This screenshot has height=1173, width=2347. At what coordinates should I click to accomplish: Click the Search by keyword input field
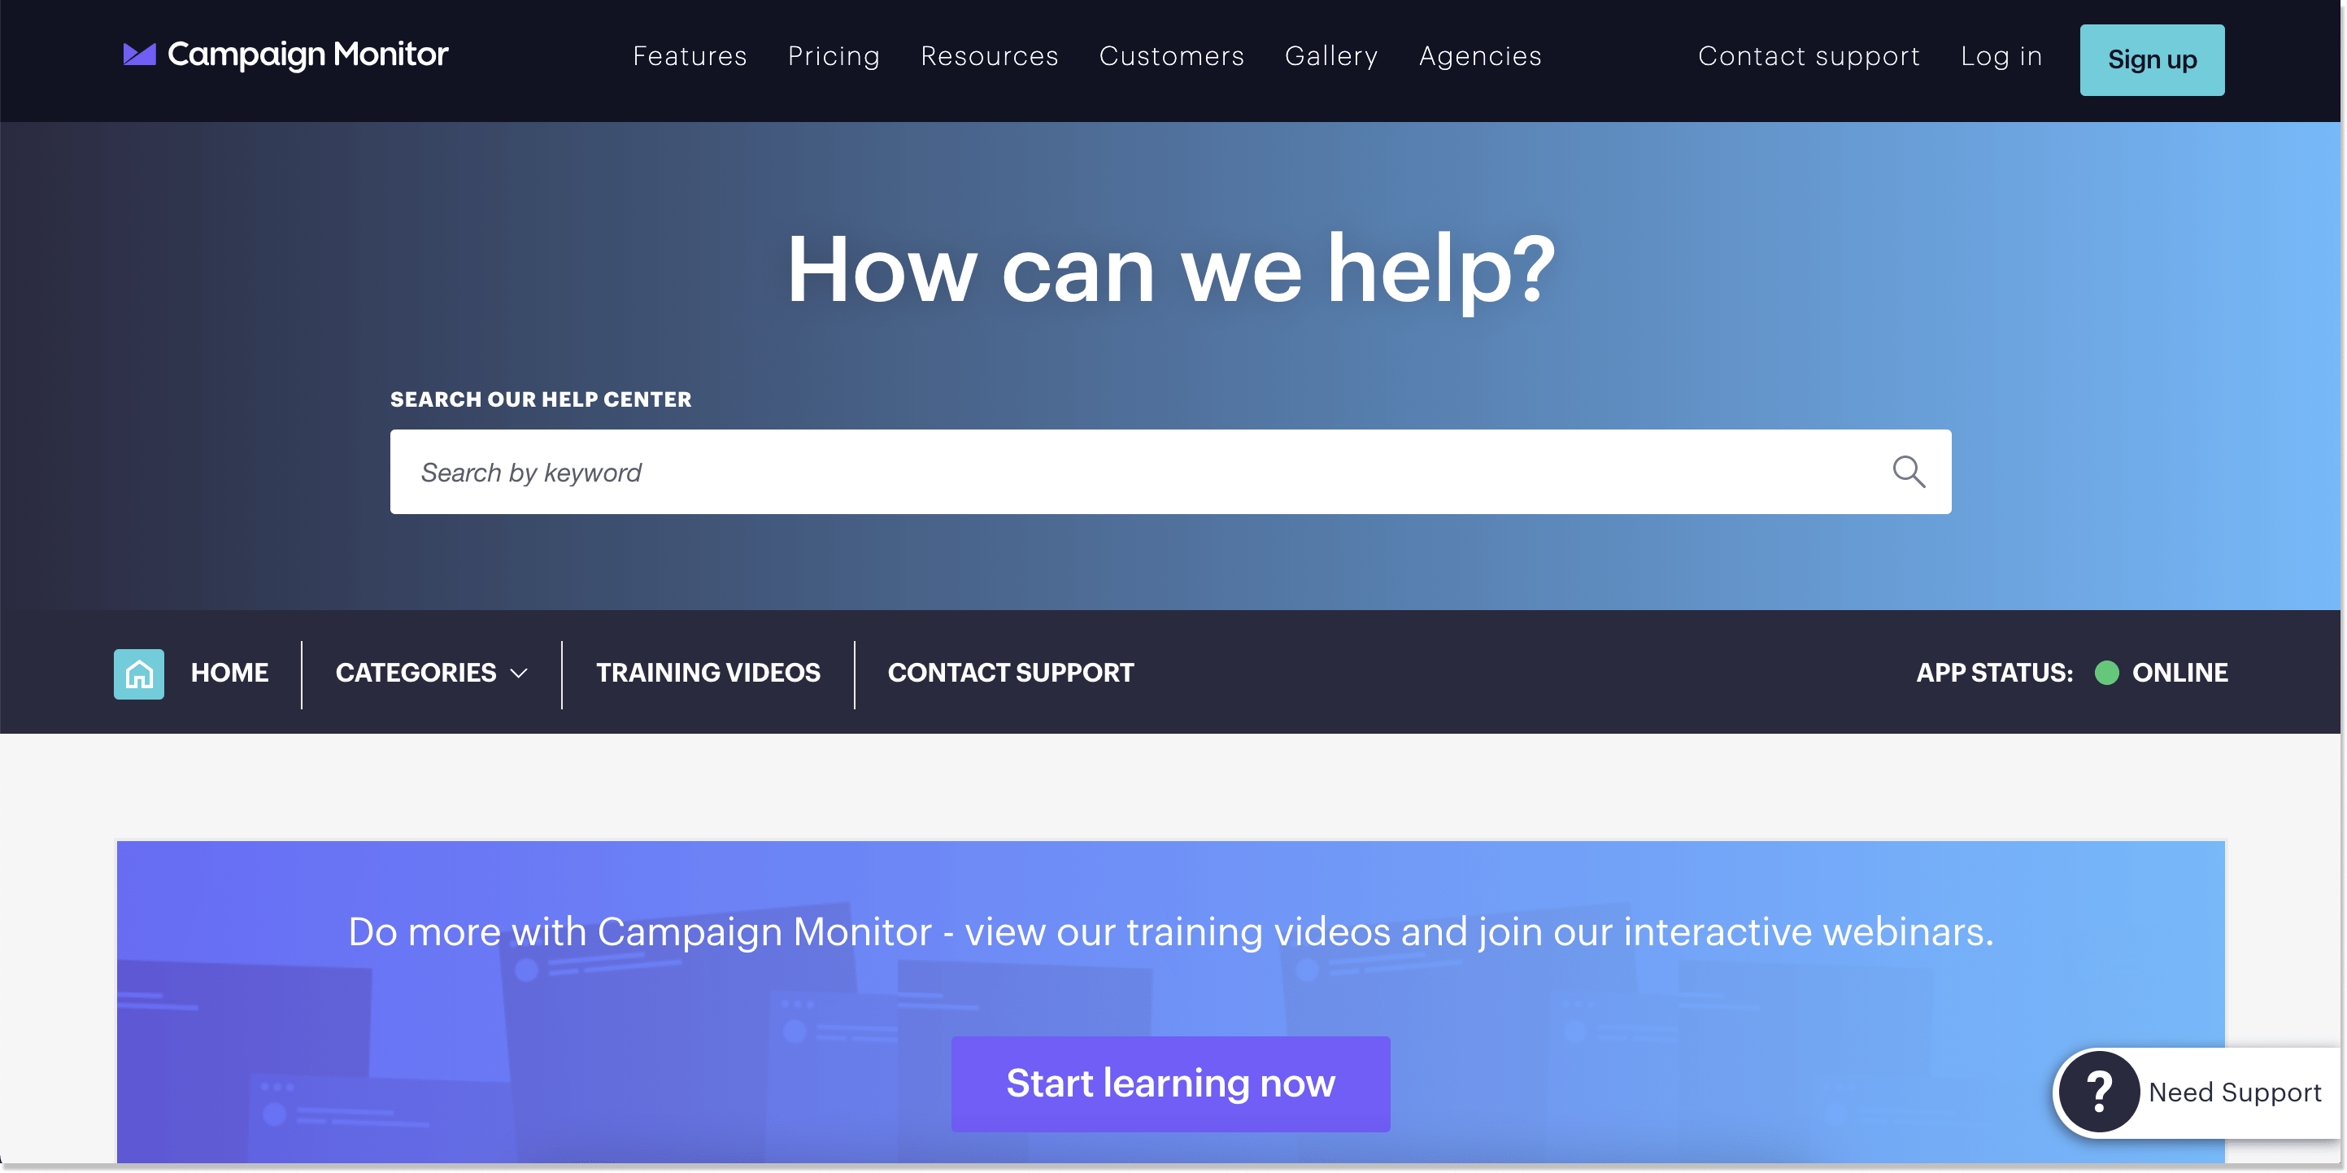tap(1169, 472)
